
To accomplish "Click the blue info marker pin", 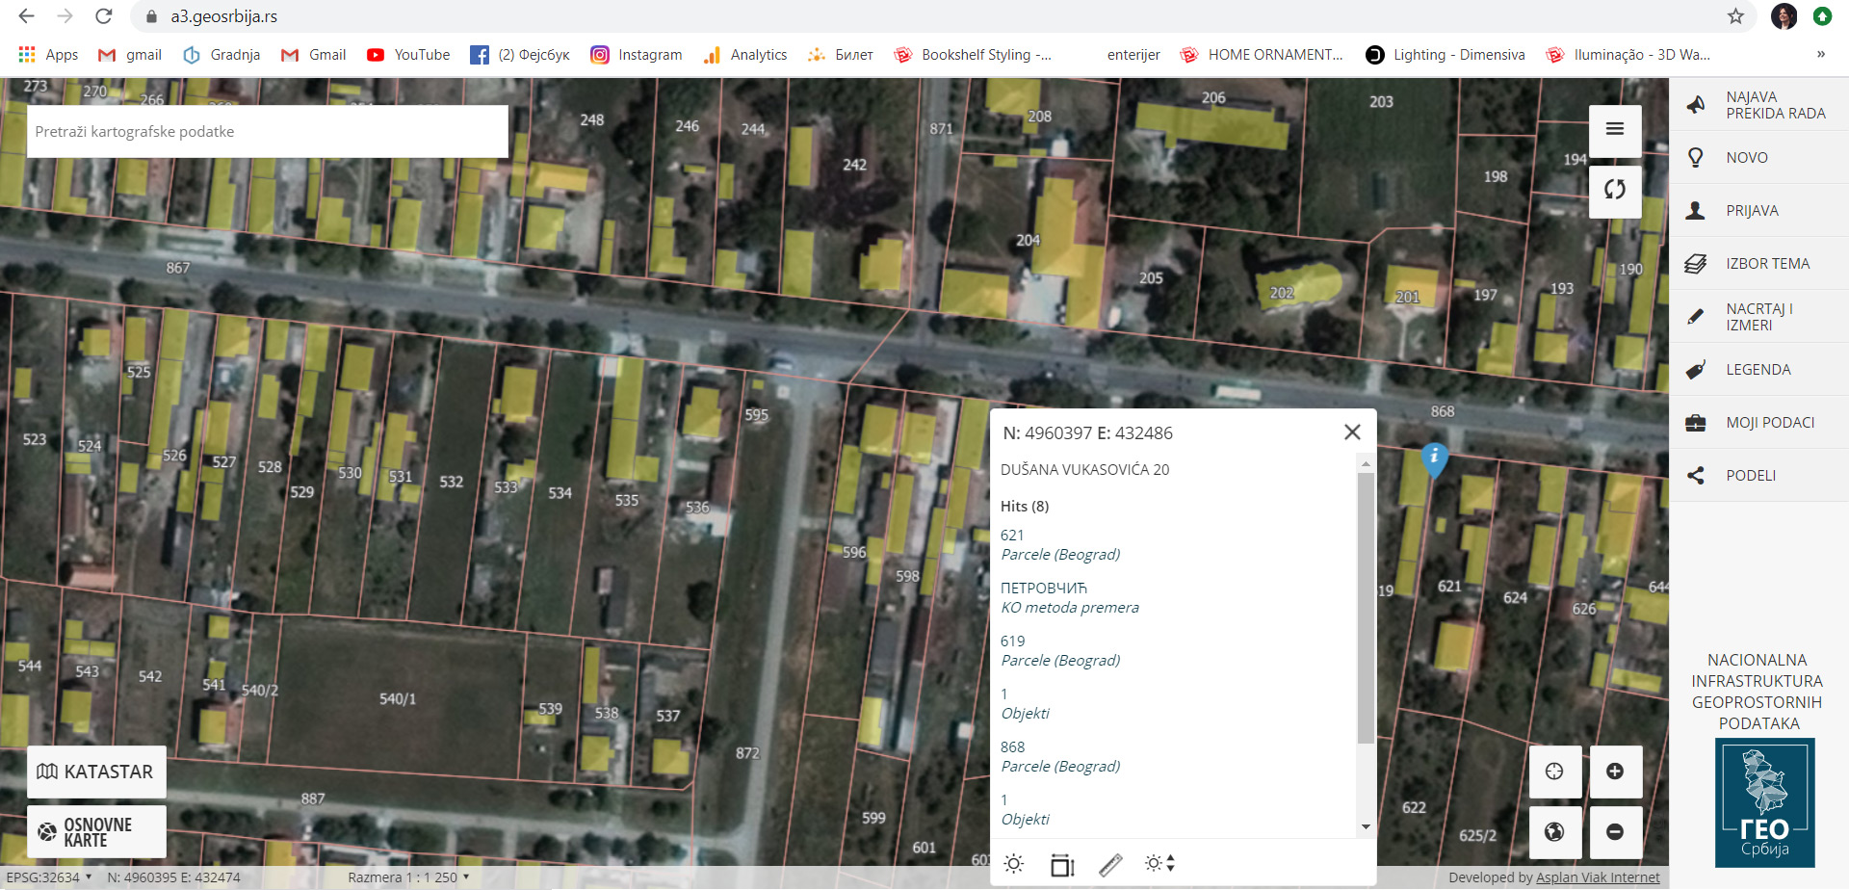I will (1434, 458).
